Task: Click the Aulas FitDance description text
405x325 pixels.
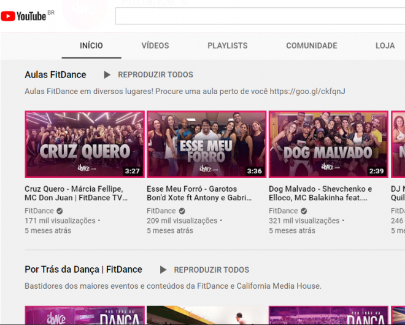Action: coord(185,92)
